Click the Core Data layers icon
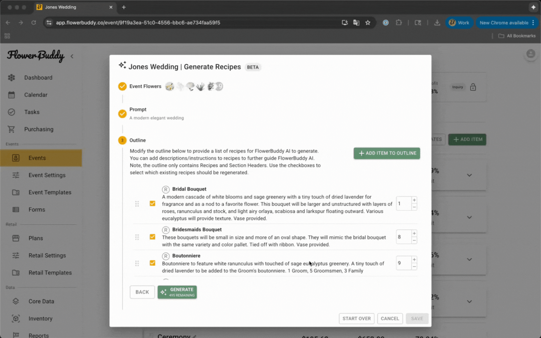The width and height of the screenshot is (541, 338). [x=16, y=301]
